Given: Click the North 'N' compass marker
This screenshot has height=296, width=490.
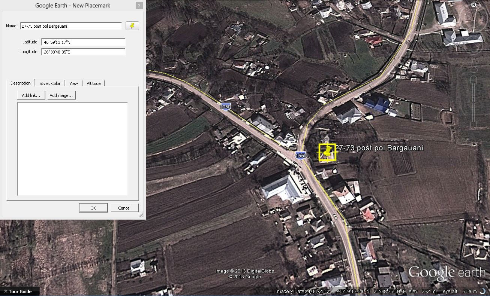Looking at the screenshot, I should click(474, 5).
